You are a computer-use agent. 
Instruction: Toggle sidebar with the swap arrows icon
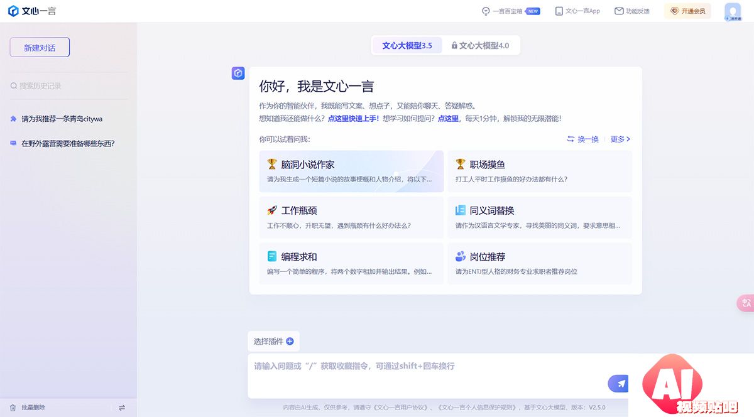(x=122, y=408)
